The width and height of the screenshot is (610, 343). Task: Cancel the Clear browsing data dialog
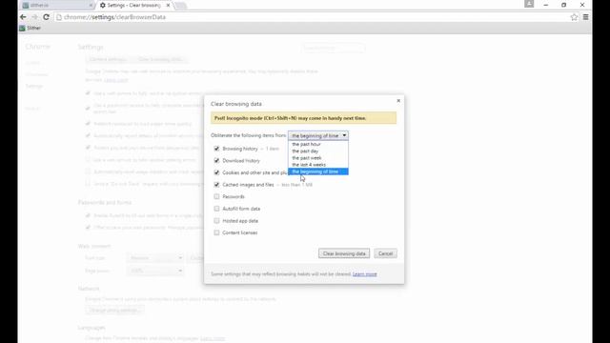tap(385, 253)
